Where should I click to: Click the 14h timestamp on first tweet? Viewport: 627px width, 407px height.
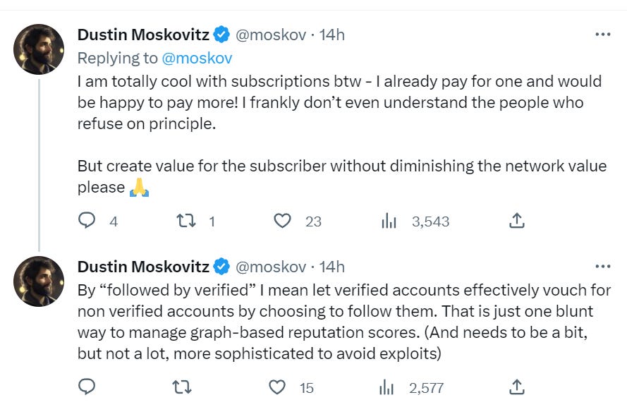coord(331,34)
